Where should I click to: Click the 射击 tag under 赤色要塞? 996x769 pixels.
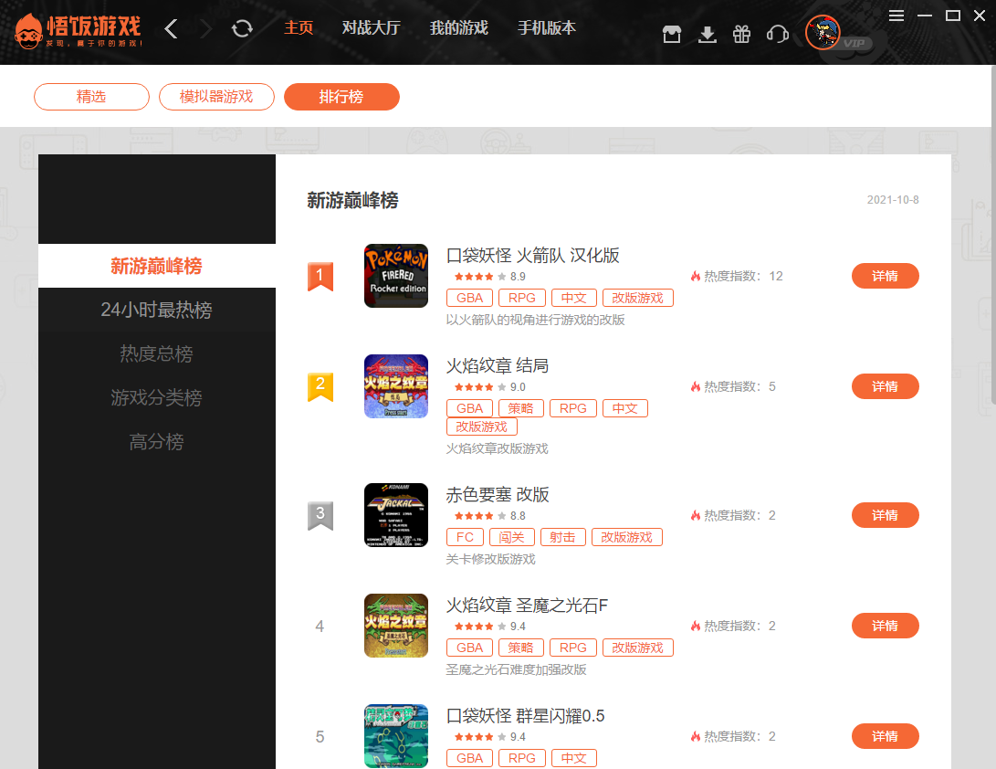562,538
